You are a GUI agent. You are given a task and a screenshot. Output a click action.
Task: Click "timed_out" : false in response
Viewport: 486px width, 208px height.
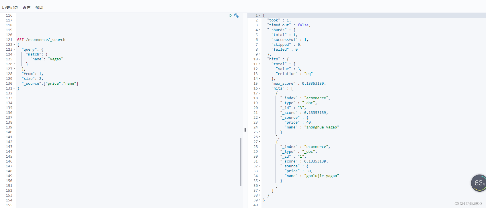click(x=289, y=25)
